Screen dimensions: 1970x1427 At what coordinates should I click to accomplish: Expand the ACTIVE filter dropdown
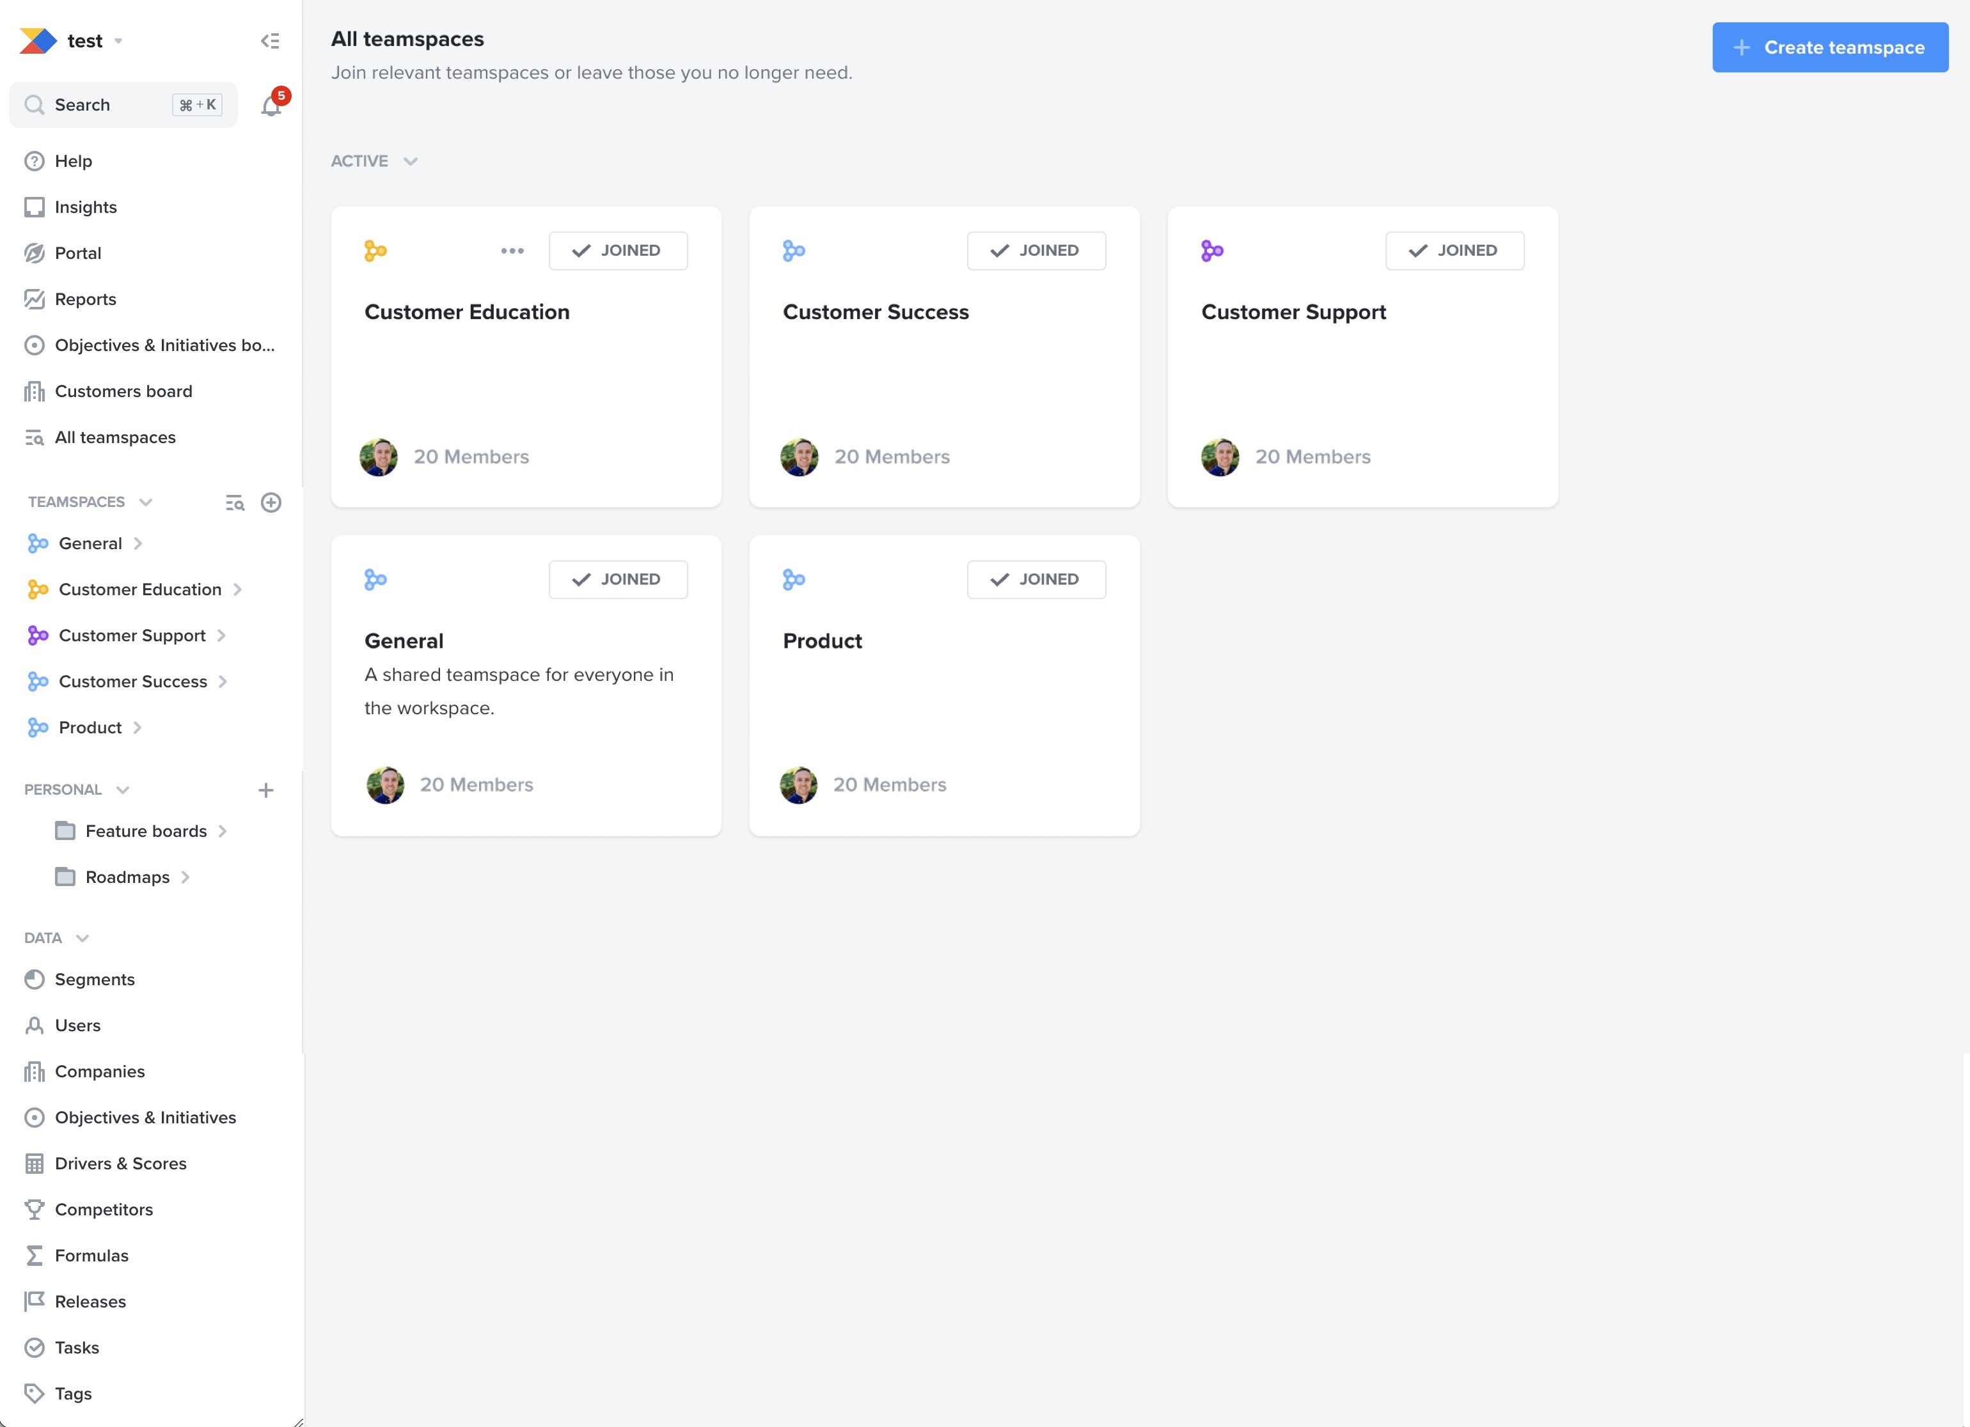coord(374,162)
